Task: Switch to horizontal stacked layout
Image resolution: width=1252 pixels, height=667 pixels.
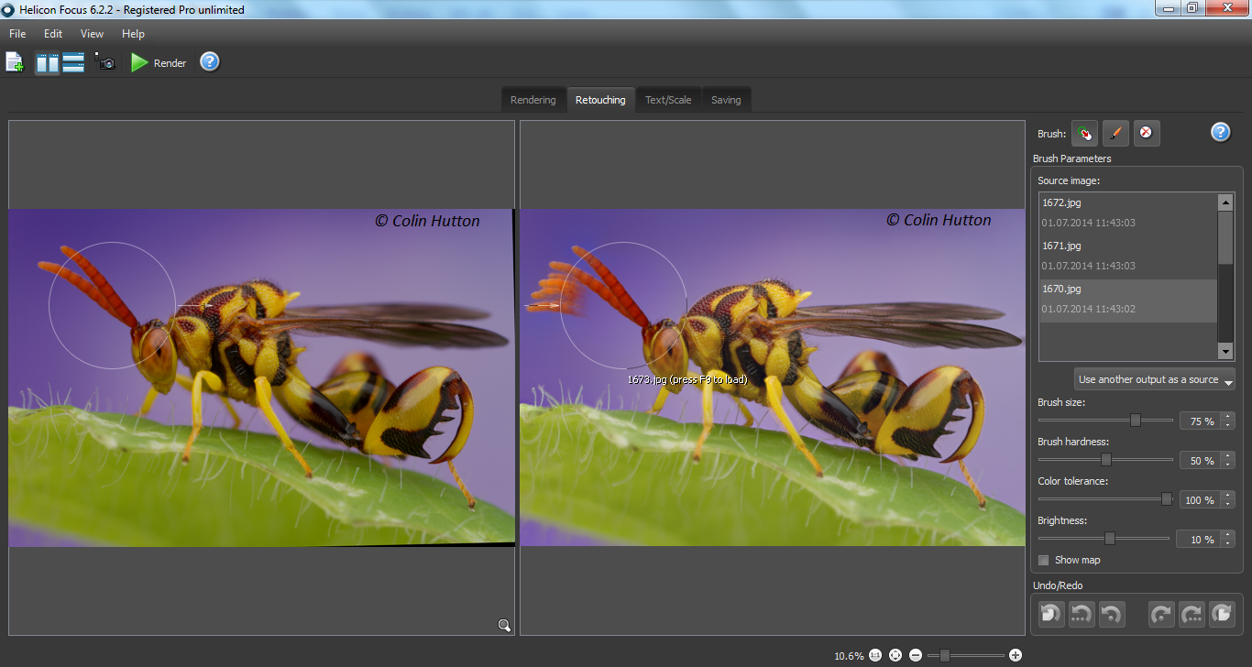Action: point(73,62)
